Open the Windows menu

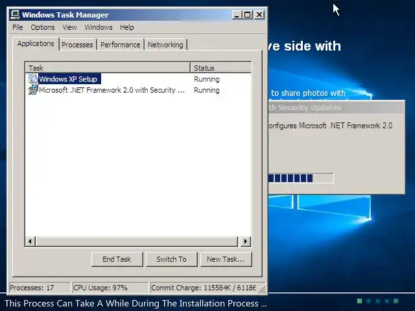click(x=99, y=27)
